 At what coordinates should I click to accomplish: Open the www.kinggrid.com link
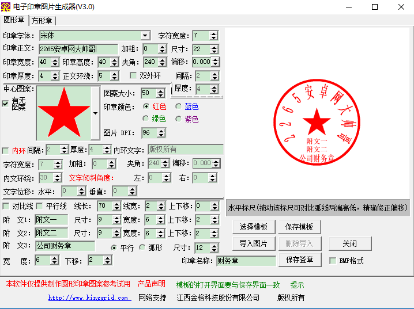[88, 297]
